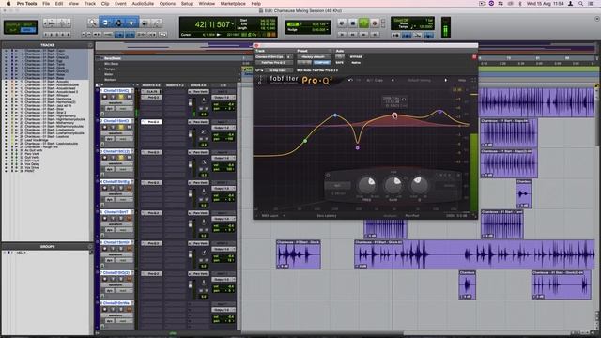The width and height of the screenshot is (601, 338).
Task: Go to previous Pro-Q 2 preset arrow
Action: (x=393, y=80)
